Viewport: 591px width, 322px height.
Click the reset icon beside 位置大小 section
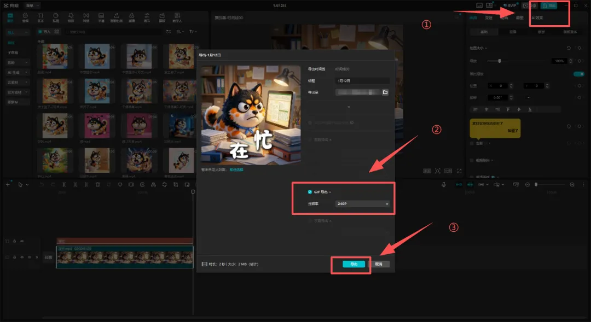pos(569,48)
